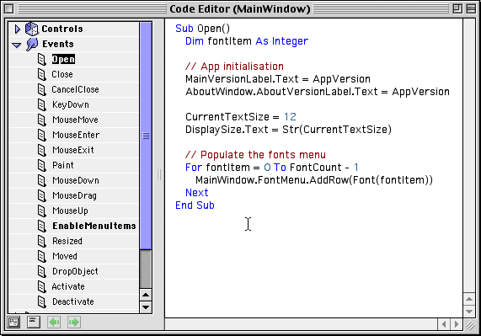The height and width of the screenshot is (336, 481).
Task: Select the Activate event
Action: click(68, 286)
